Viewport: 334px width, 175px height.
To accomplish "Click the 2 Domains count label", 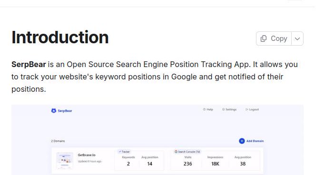I will pyautogui.click(x=58, y=141).
